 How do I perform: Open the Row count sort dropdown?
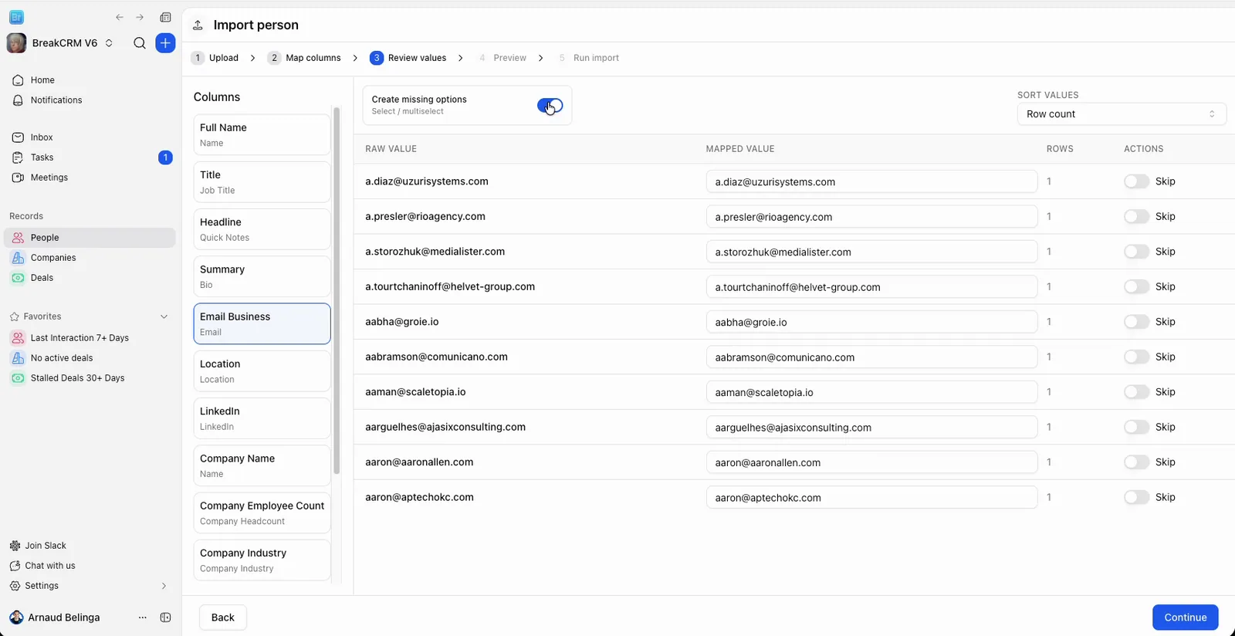1122,114
